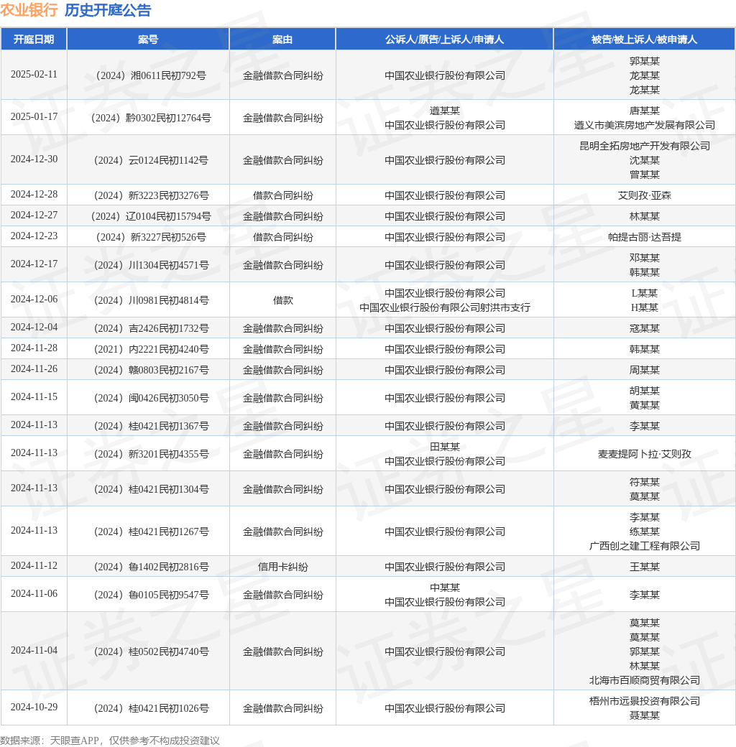Click the 信用卡纠纷 case cause cell
Viewport: 736px width, 747px height.
282,567
